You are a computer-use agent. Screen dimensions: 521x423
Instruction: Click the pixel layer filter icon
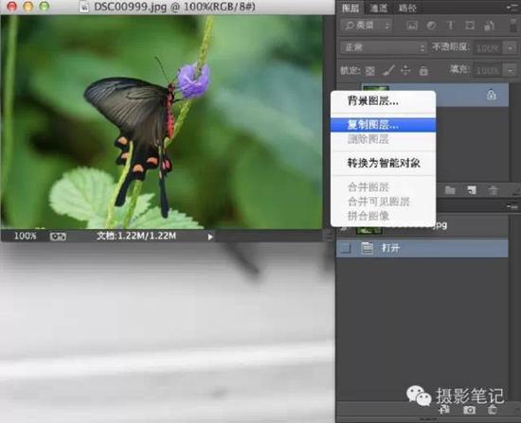tap(412, 26)
